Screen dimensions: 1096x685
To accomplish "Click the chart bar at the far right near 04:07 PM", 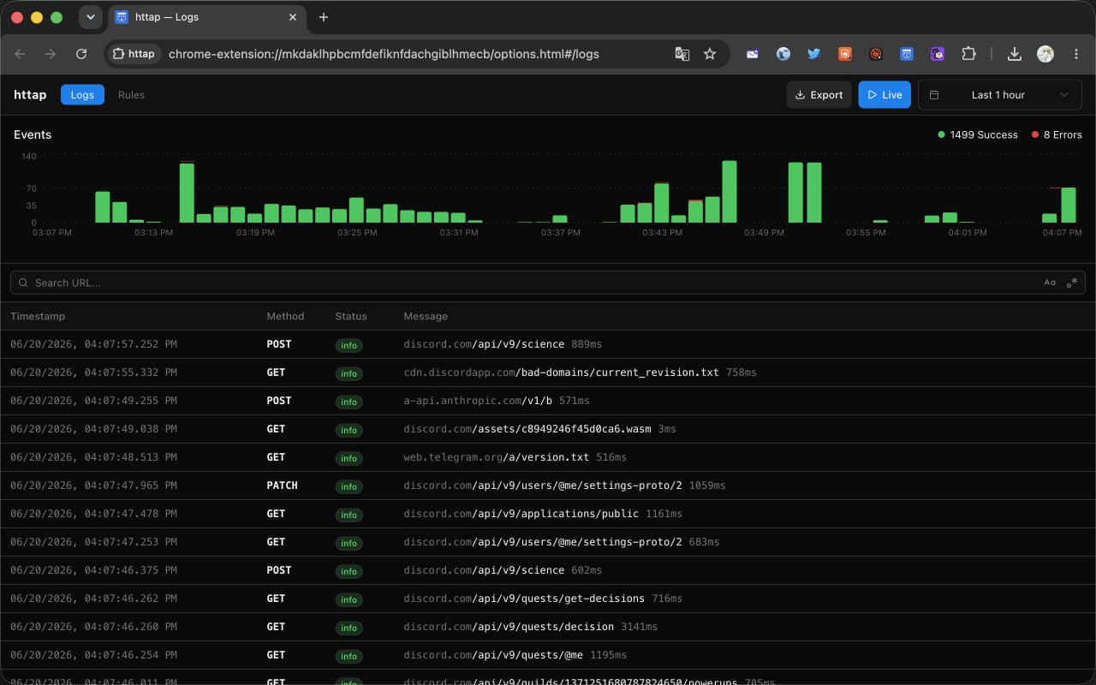I will (1069, 205).
